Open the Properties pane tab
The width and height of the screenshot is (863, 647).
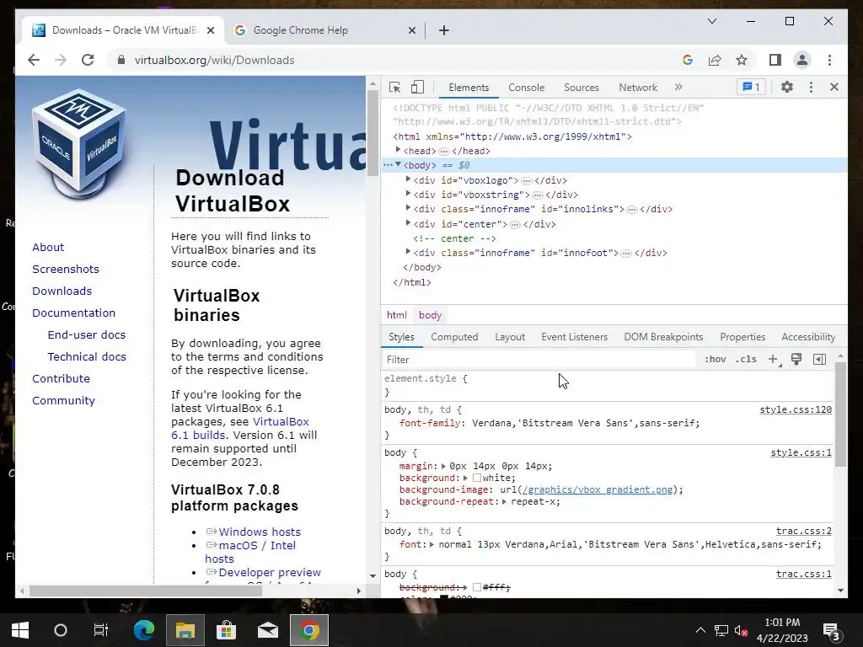click(742, 337)
